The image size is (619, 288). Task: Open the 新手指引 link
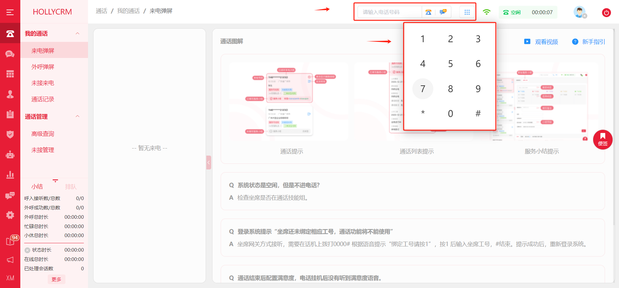point(594,42)
